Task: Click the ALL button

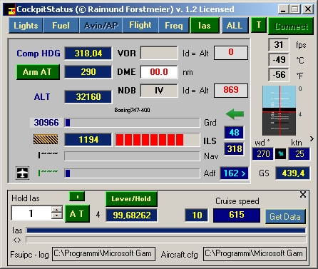Action: [235, 25]
